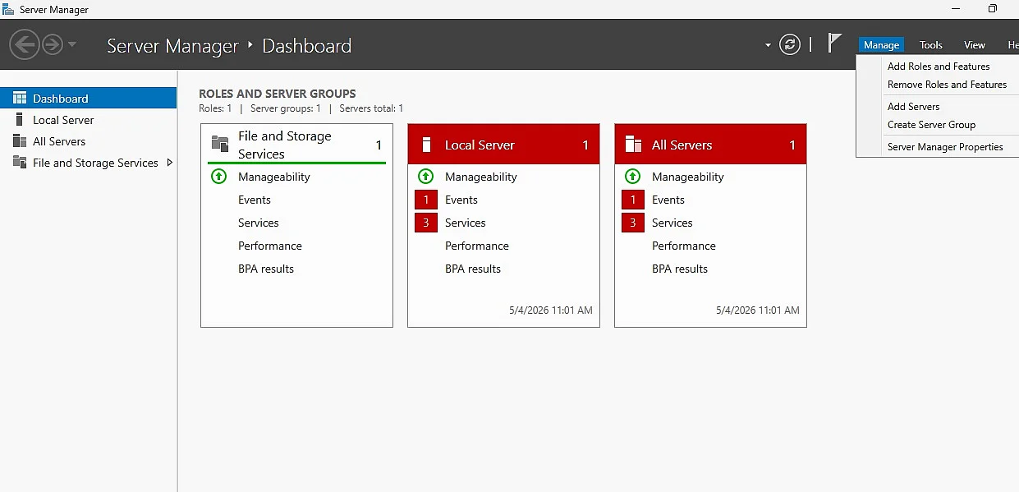1019x492 pixels.
Task: Click the red Events badge in Local Server tile
Action: (425, 200)
